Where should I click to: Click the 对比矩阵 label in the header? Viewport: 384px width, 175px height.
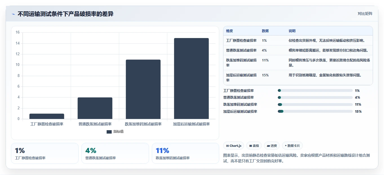pyautogui.click(x=365, y=14)
